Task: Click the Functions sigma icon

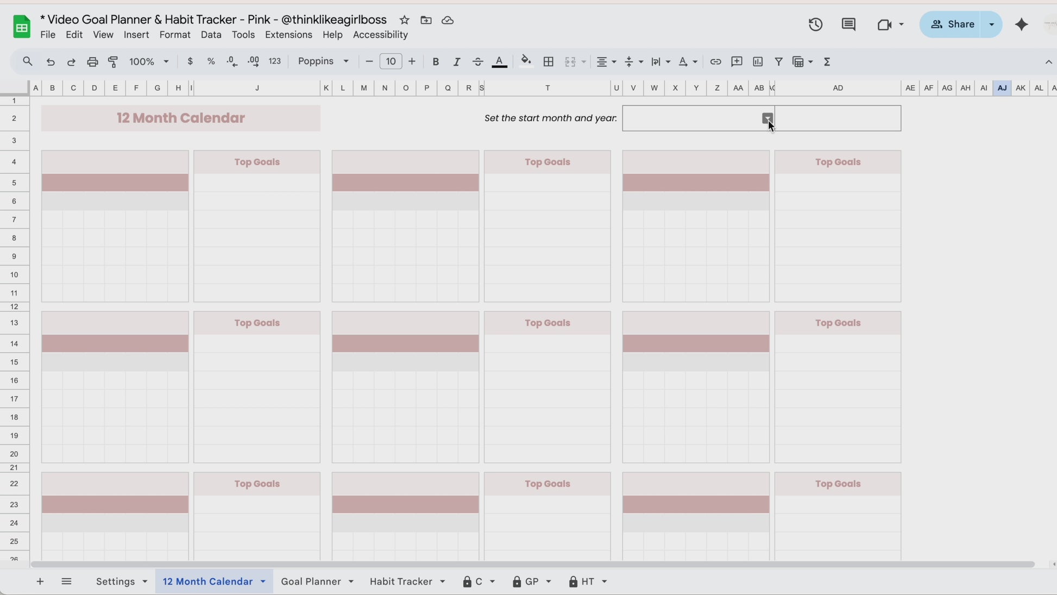Action: click(x=827, y=61)
